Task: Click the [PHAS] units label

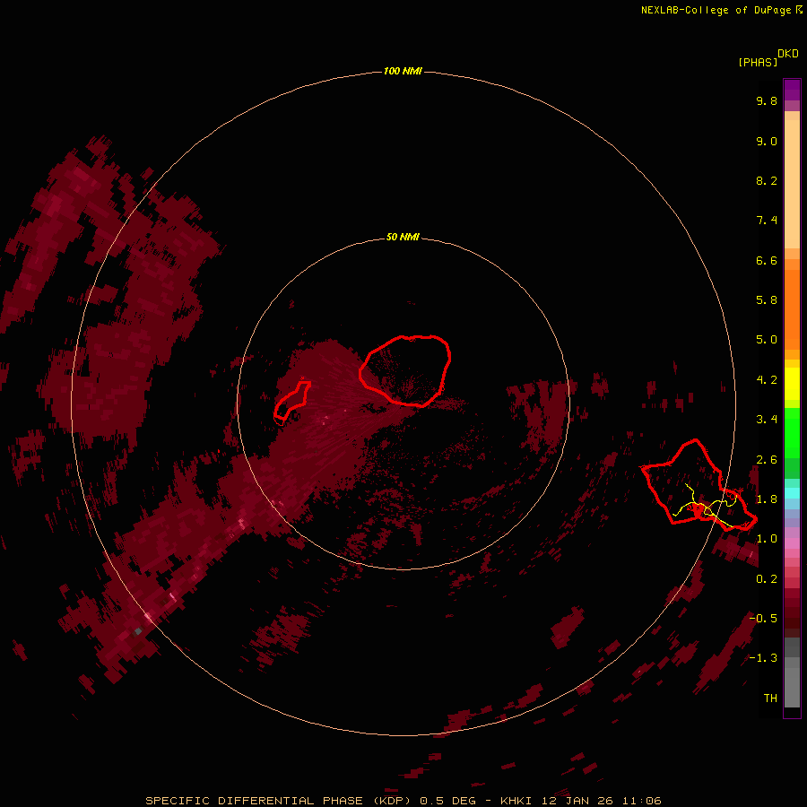Action: (758, 63)
